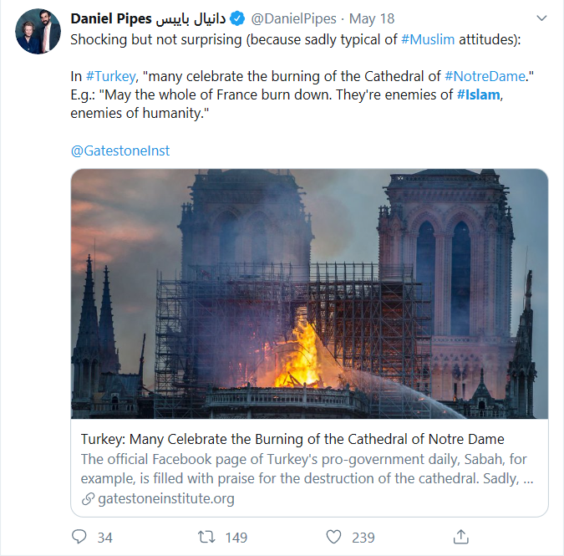Open Daniel Pipes' profile avatar
Viewport: 564px width, 556px height.
(39, 32)
